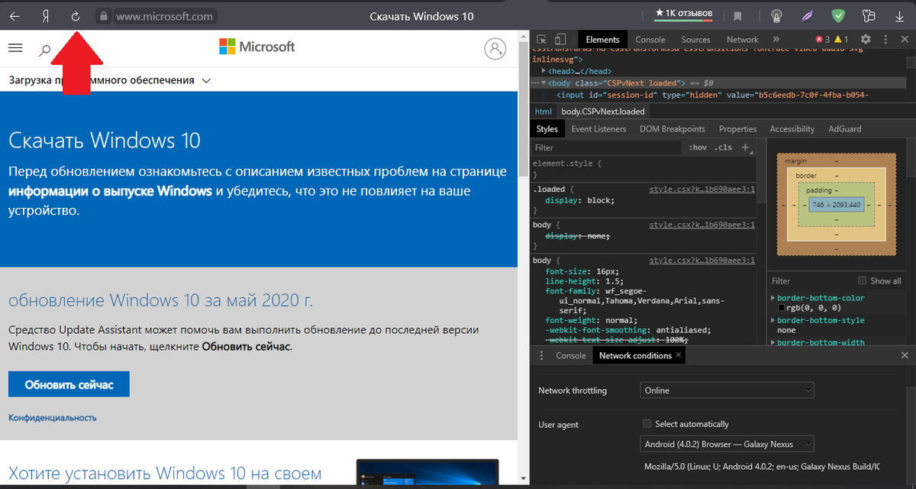Add new style rule plus icon
The width and height of the screenshot is (916, 489).
click(746, 147)
